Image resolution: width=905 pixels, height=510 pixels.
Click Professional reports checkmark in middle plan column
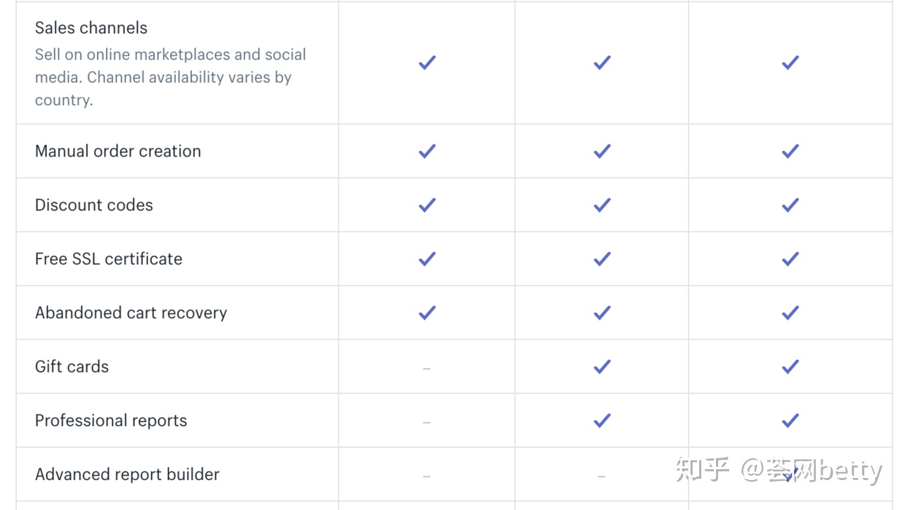pyautogui.click(x=602, y=420)
